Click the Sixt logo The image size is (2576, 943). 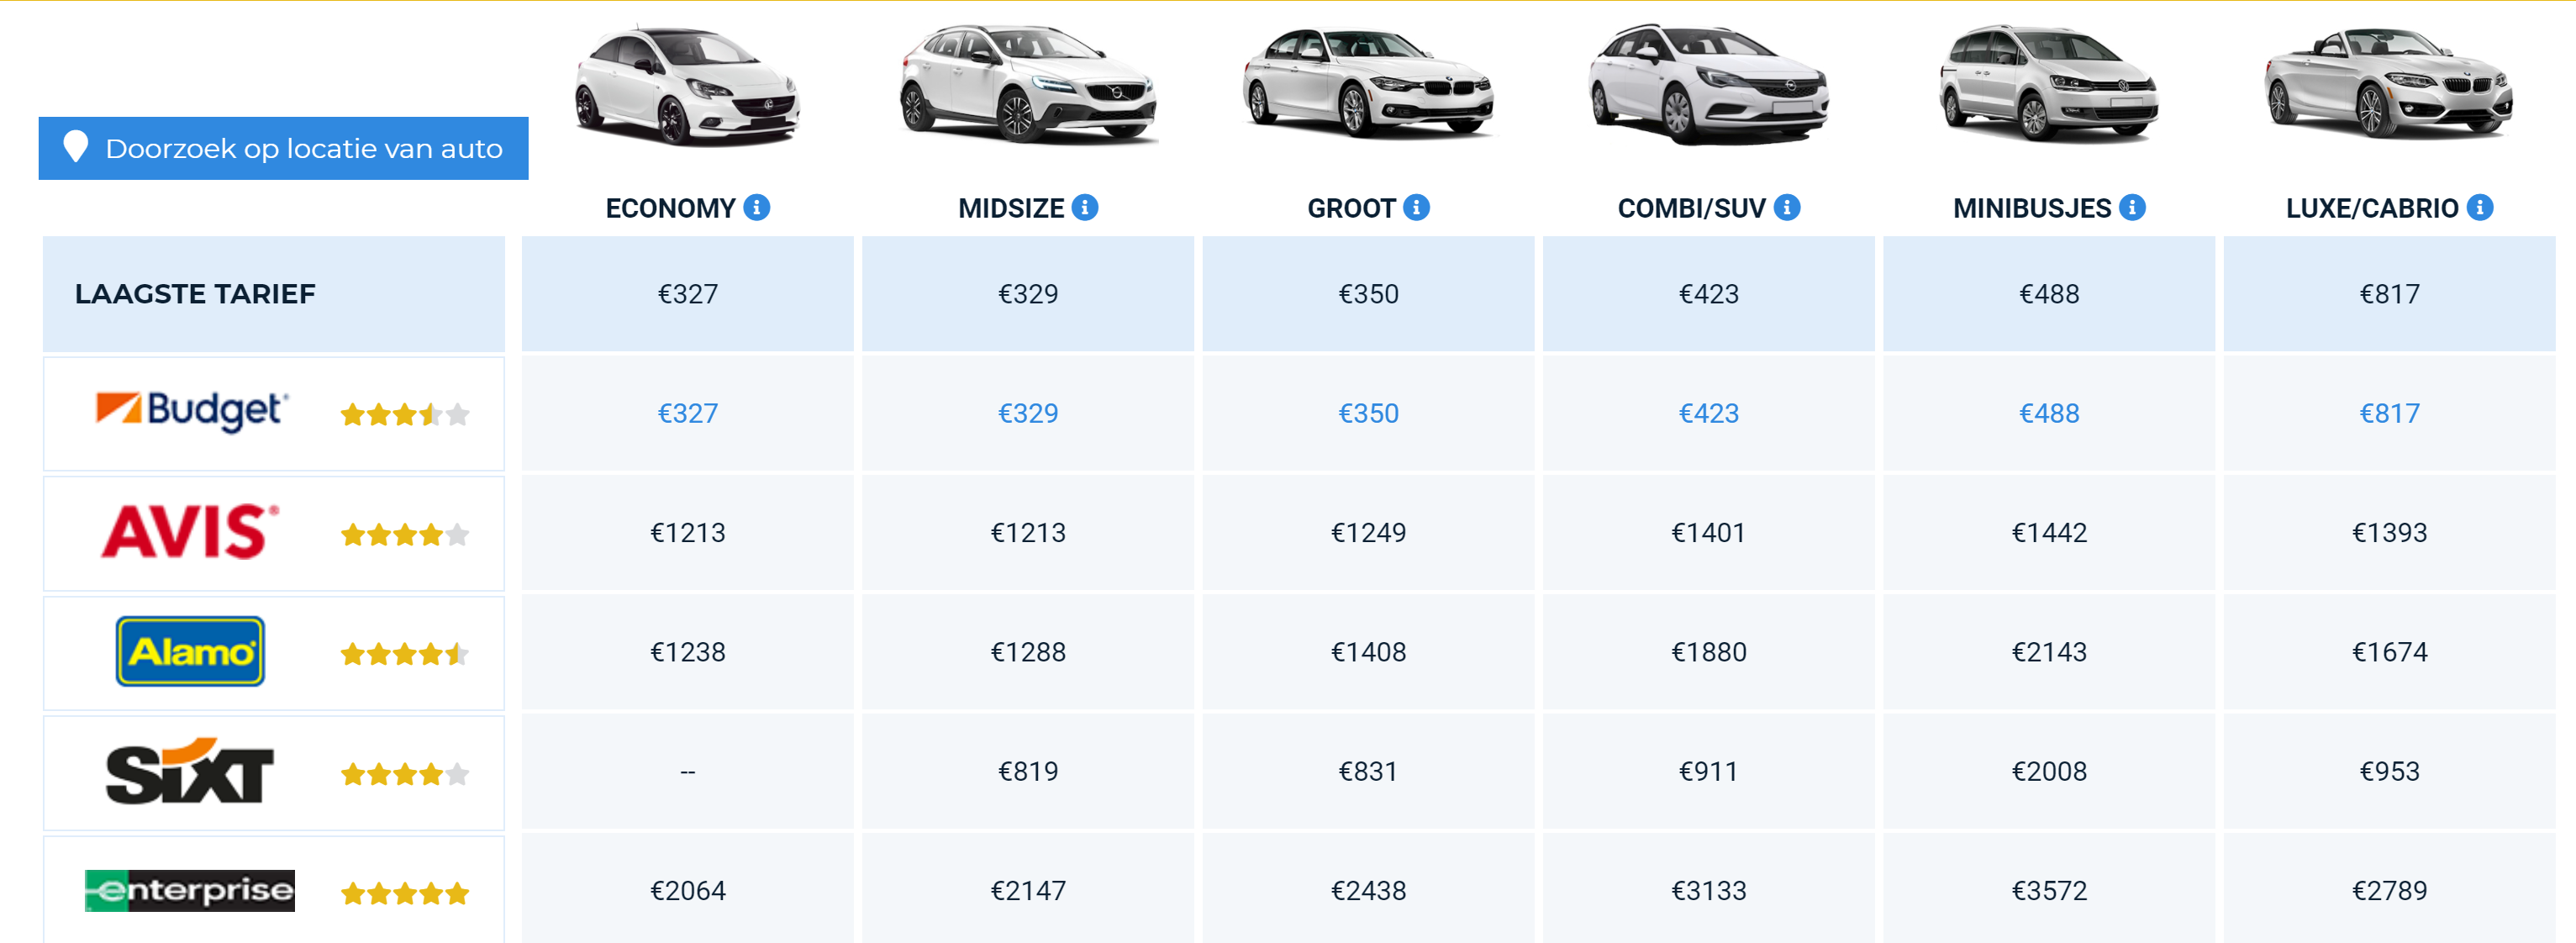tap(190, 772)
